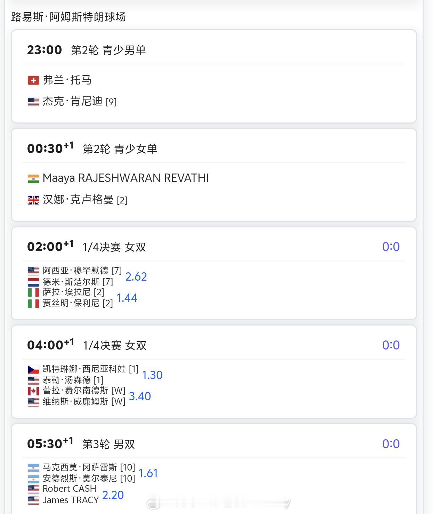The width and height of the screenshot is (438, 514).
Task: Click the US flag beside 杰克·肯尼迪
Action: [x=33, y=102]
